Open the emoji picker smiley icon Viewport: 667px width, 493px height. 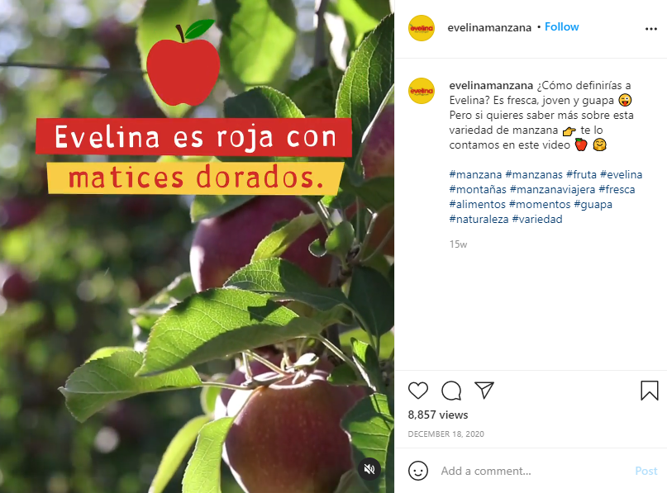point(417,471)
